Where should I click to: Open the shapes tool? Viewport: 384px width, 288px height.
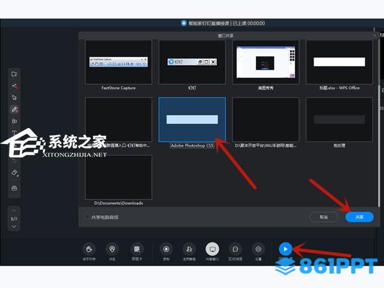pos(14,121)
